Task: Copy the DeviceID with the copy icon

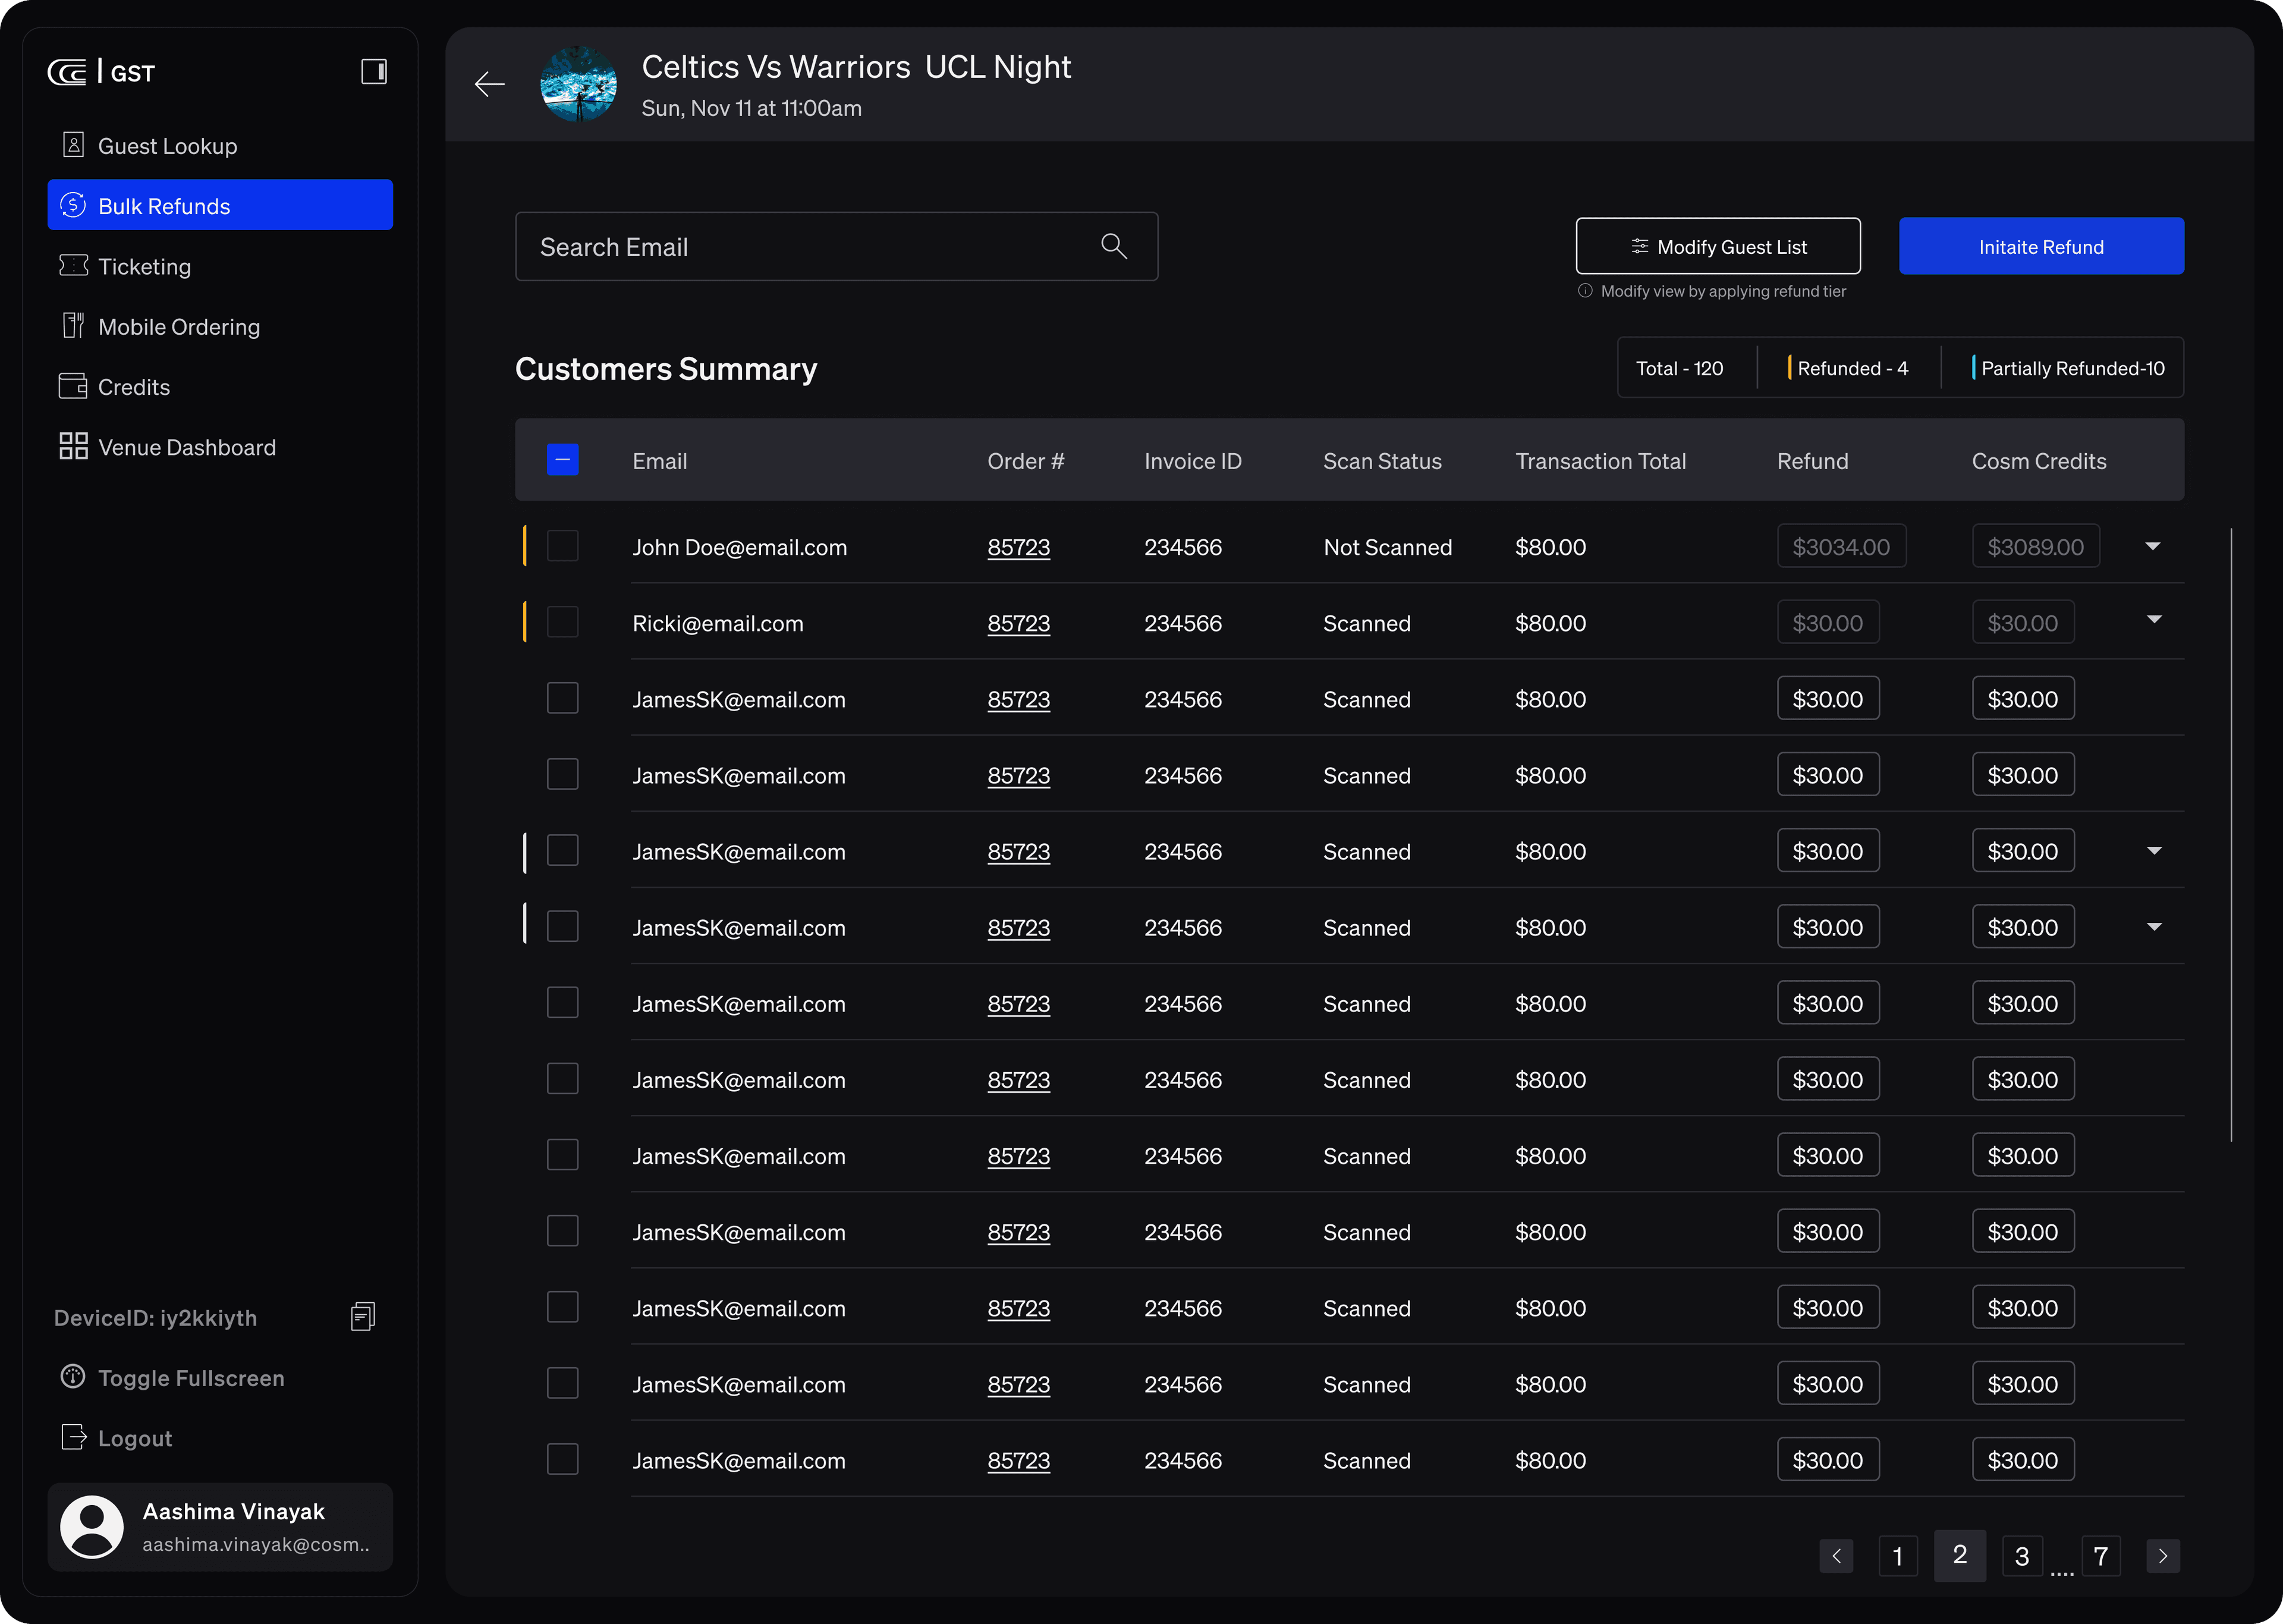Action: (363, 1317)
